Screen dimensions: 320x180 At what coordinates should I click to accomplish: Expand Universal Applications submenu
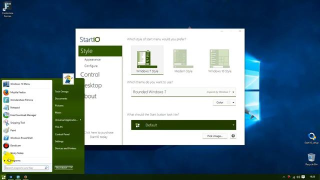click(x=68, y=120)
